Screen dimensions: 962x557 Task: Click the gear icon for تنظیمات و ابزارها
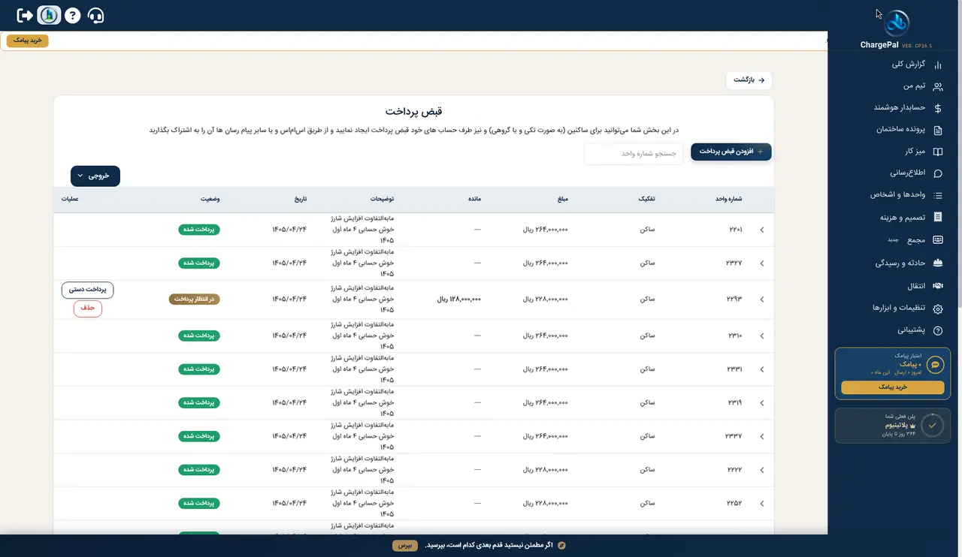[x=937, y=309]
